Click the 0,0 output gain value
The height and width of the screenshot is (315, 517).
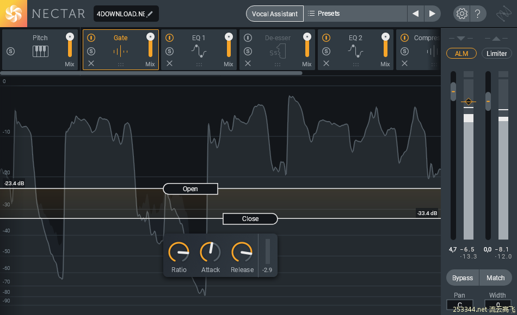[487, 249]
